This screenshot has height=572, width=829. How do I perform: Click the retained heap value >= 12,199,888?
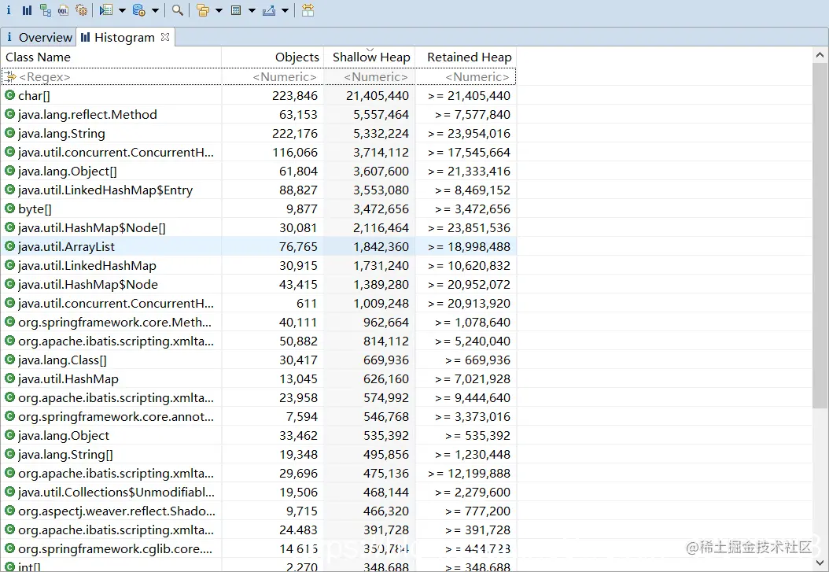click(x=469, y=473)
